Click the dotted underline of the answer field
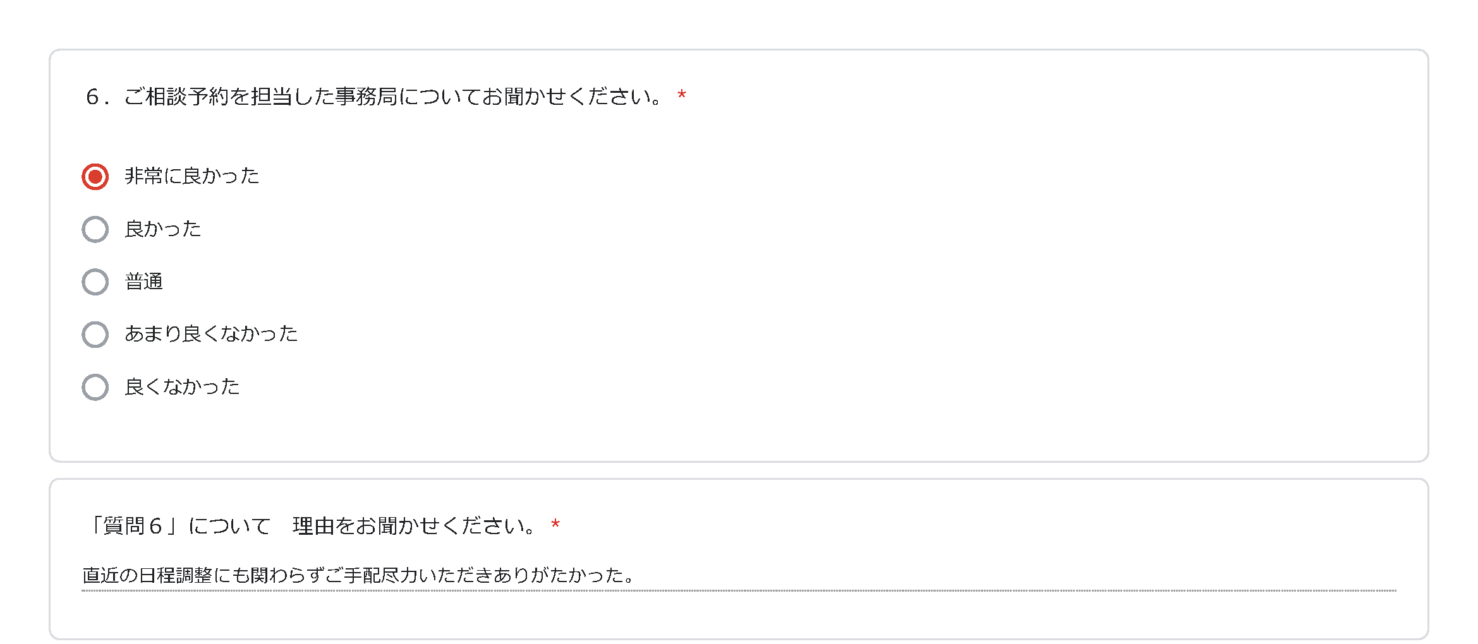The width and height of the screenshot is (1478, 644). pyautogui.click(x=739, y=591)
